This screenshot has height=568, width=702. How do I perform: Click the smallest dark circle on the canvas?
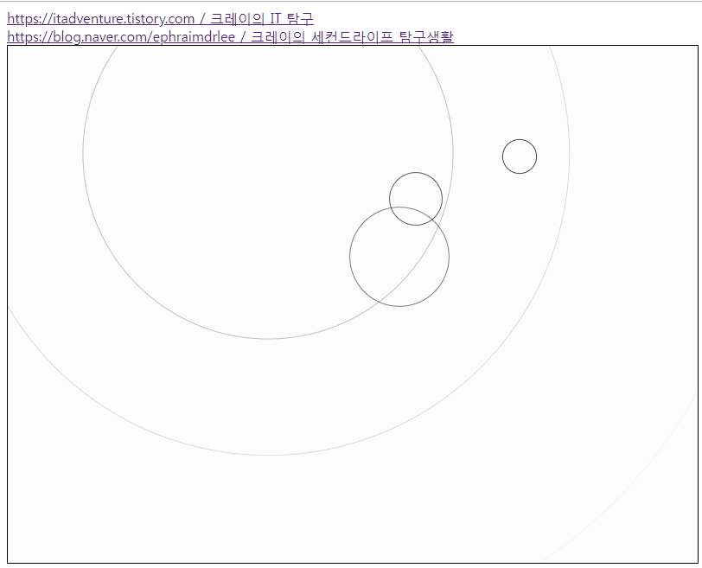coord(520,156)
